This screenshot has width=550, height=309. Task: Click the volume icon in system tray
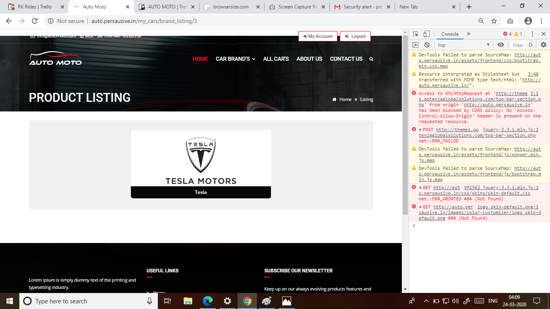click(x=455, y=301)
